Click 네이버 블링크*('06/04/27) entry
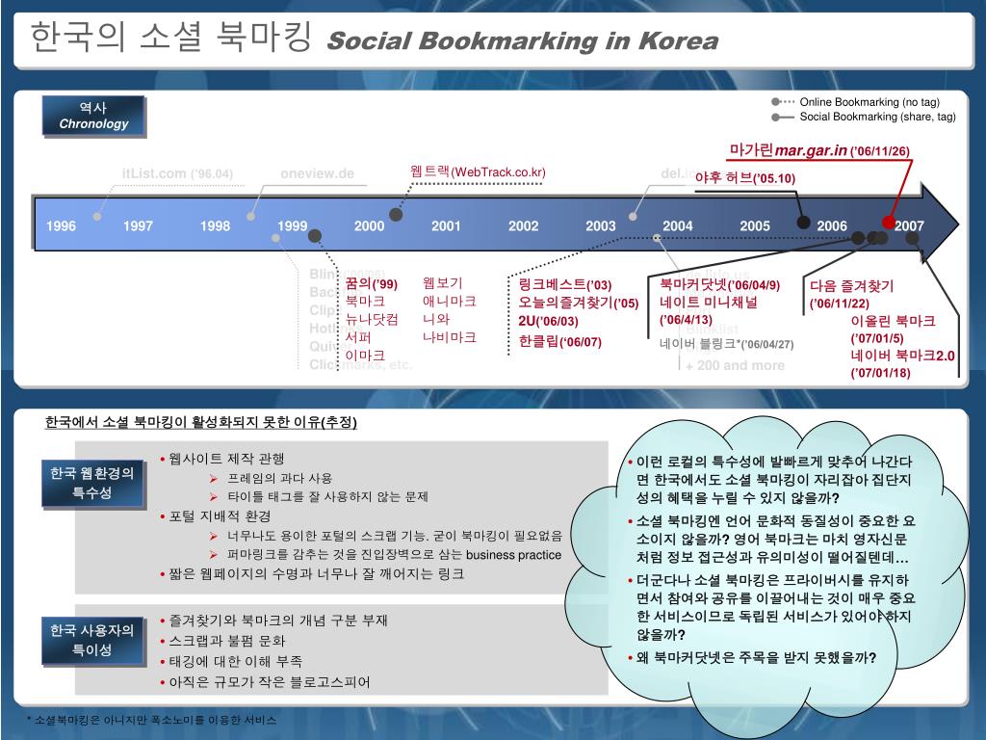This screenshot has width=986, height=740. click(x=726, y=344)
